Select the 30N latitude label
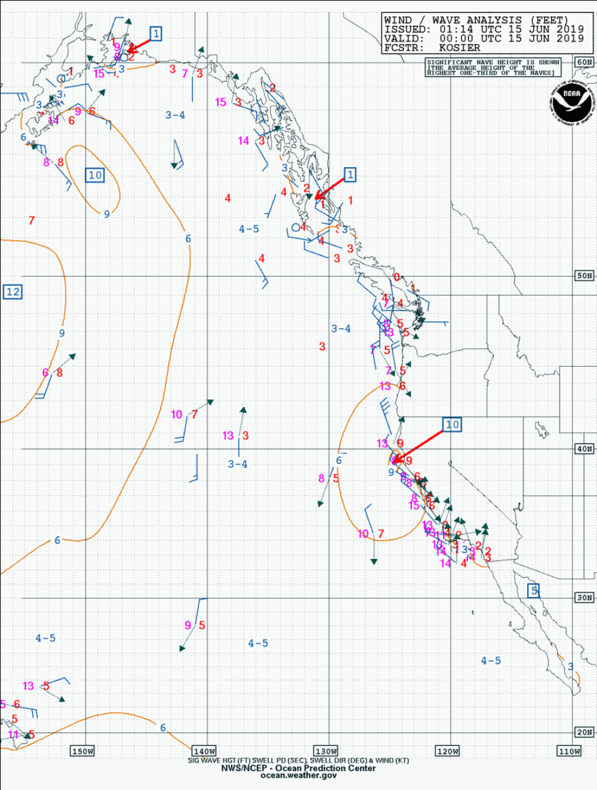Image resolution: width=597 pixels, height=790 pixels. (584, 598)
